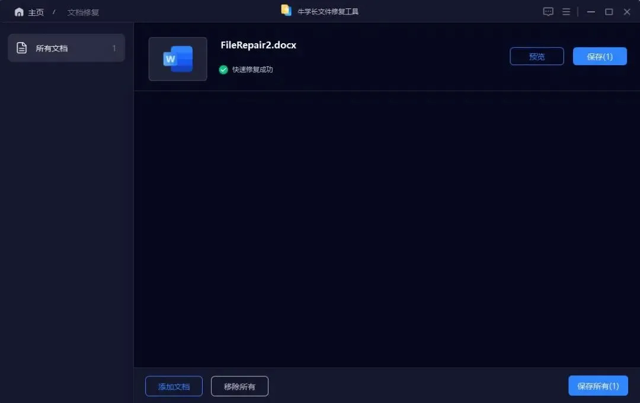Minimize the application window
This screenshot has width=640, height=403.
click(x=591, y=12)
